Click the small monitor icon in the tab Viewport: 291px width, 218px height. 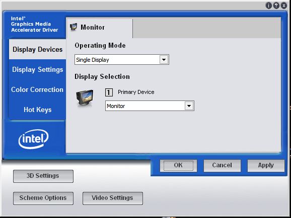click(x=74, y=27)
